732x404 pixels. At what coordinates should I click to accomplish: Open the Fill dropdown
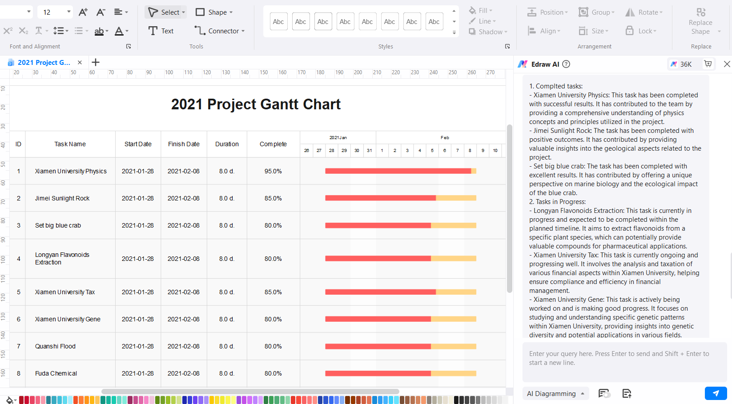[481, 10]
